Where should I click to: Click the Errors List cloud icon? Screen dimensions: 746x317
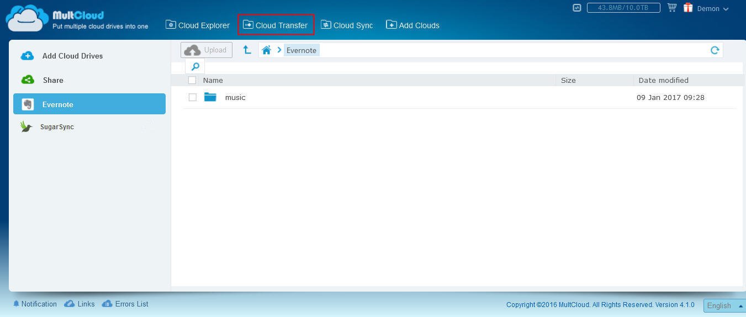[x=107, y=304]
